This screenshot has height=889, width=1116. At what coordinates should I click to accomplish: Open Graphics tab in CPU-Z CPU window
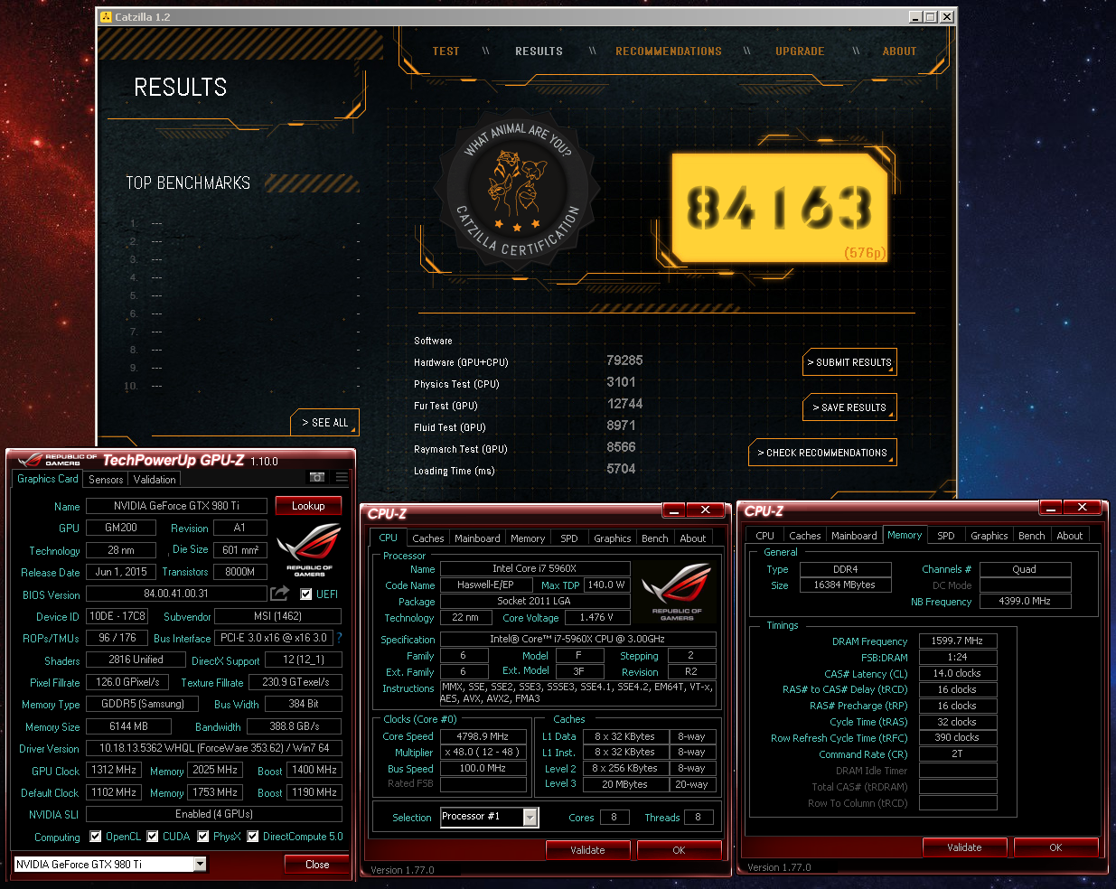[613, 538]
